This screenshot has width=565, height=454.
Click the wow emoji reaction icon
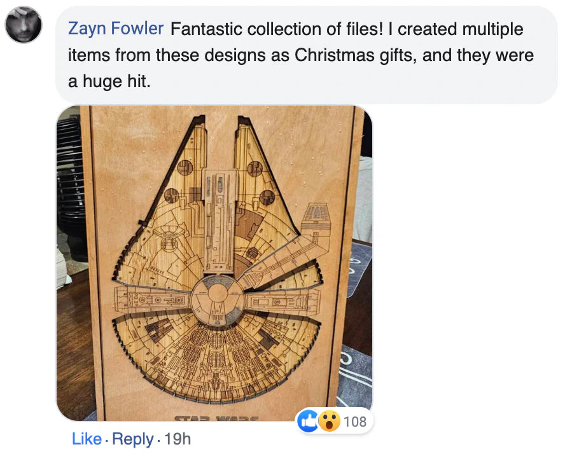pos(329,420)
